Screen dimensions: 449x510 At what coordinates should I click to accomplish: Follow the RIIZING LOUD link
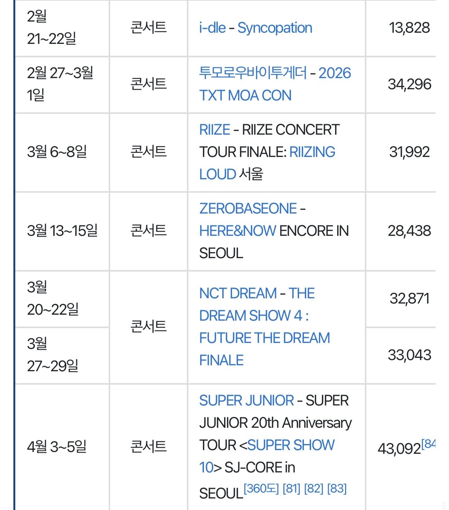312,152
